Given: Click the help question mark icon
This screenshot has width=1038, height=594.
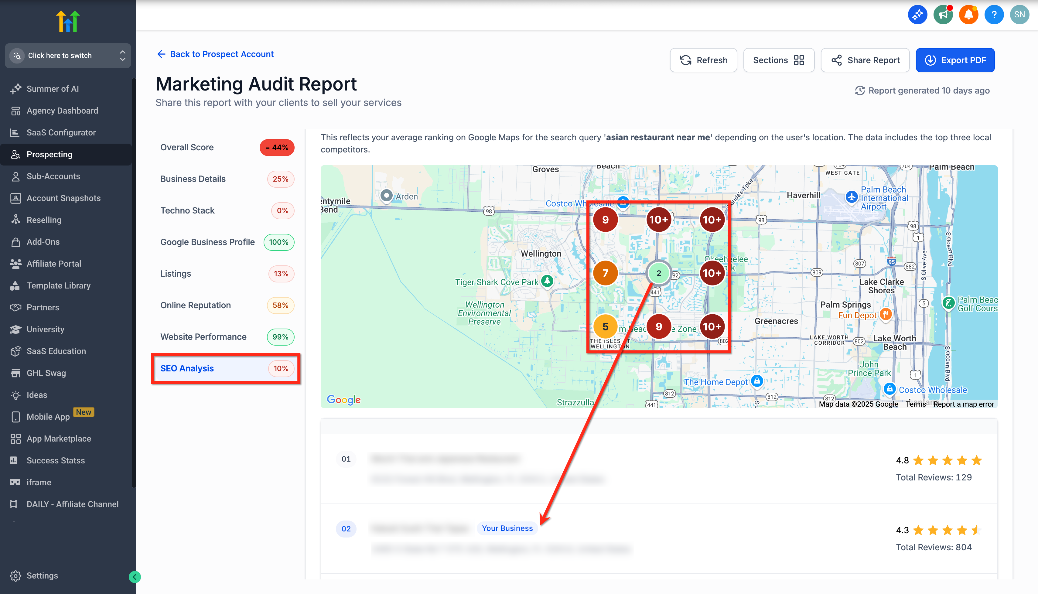Looking at the screenshot, I should [994, 15].
